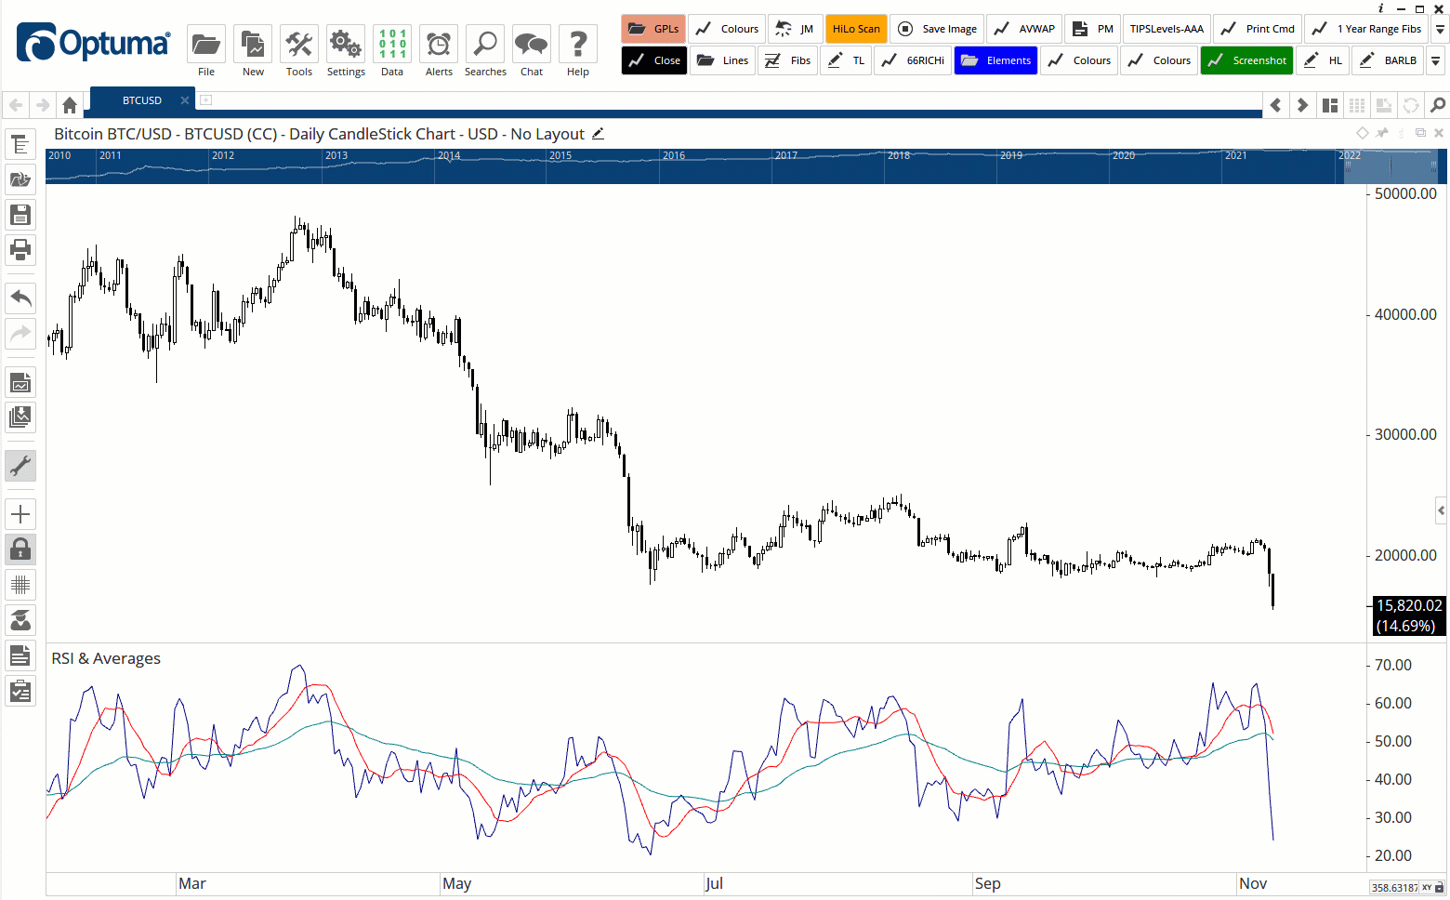This screenshot has height=900, width=1450.
Task: Click the wrench tool in left sidebar
Action: click(20, 465)
